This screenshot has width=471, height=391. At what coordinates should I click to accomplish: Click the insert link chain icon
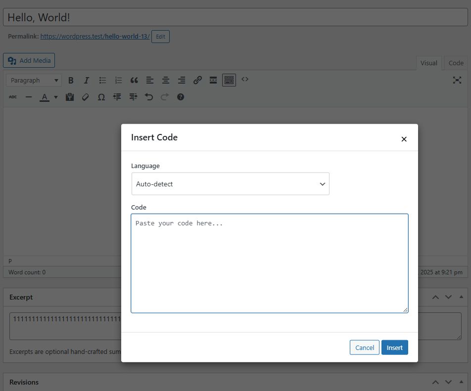(197, 80)
